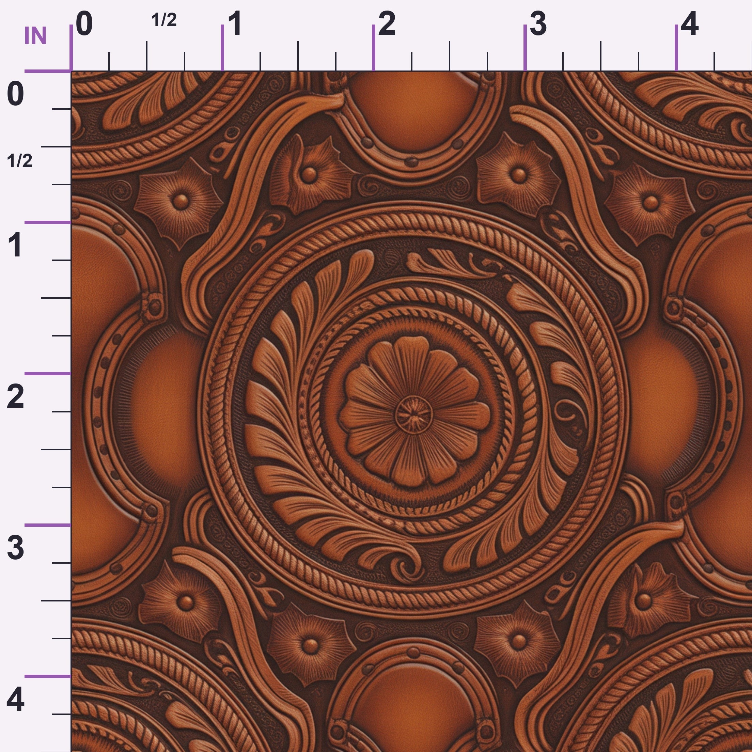Click the '4' on the top ruler

point(689,24)
